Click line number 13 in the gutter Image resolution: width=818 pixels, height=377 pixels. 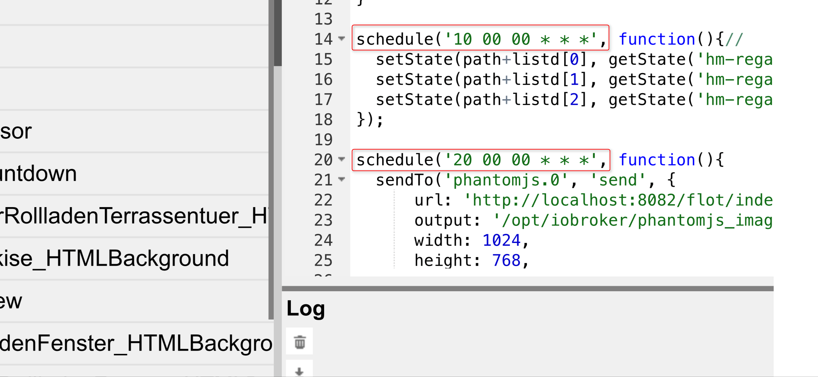coord(323,19)
